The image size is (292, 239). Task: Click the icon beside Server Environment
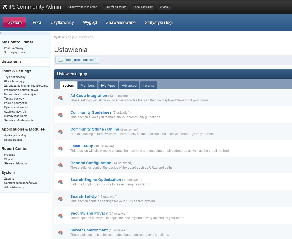pyautogui.click(x=60, y=232)
